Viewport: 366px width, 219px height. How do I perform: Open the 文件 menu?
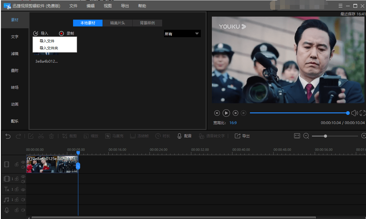[x=73, y=6]
